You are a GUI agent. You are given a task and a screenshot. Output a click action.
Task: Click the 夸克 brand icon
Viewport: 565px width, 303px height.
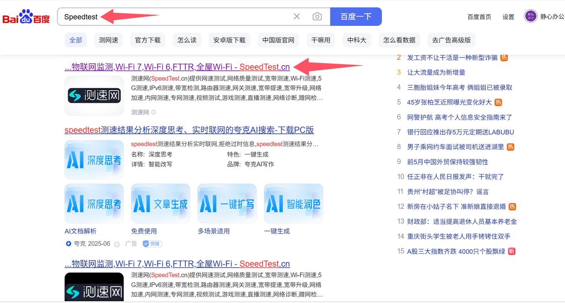pos(68,244)
